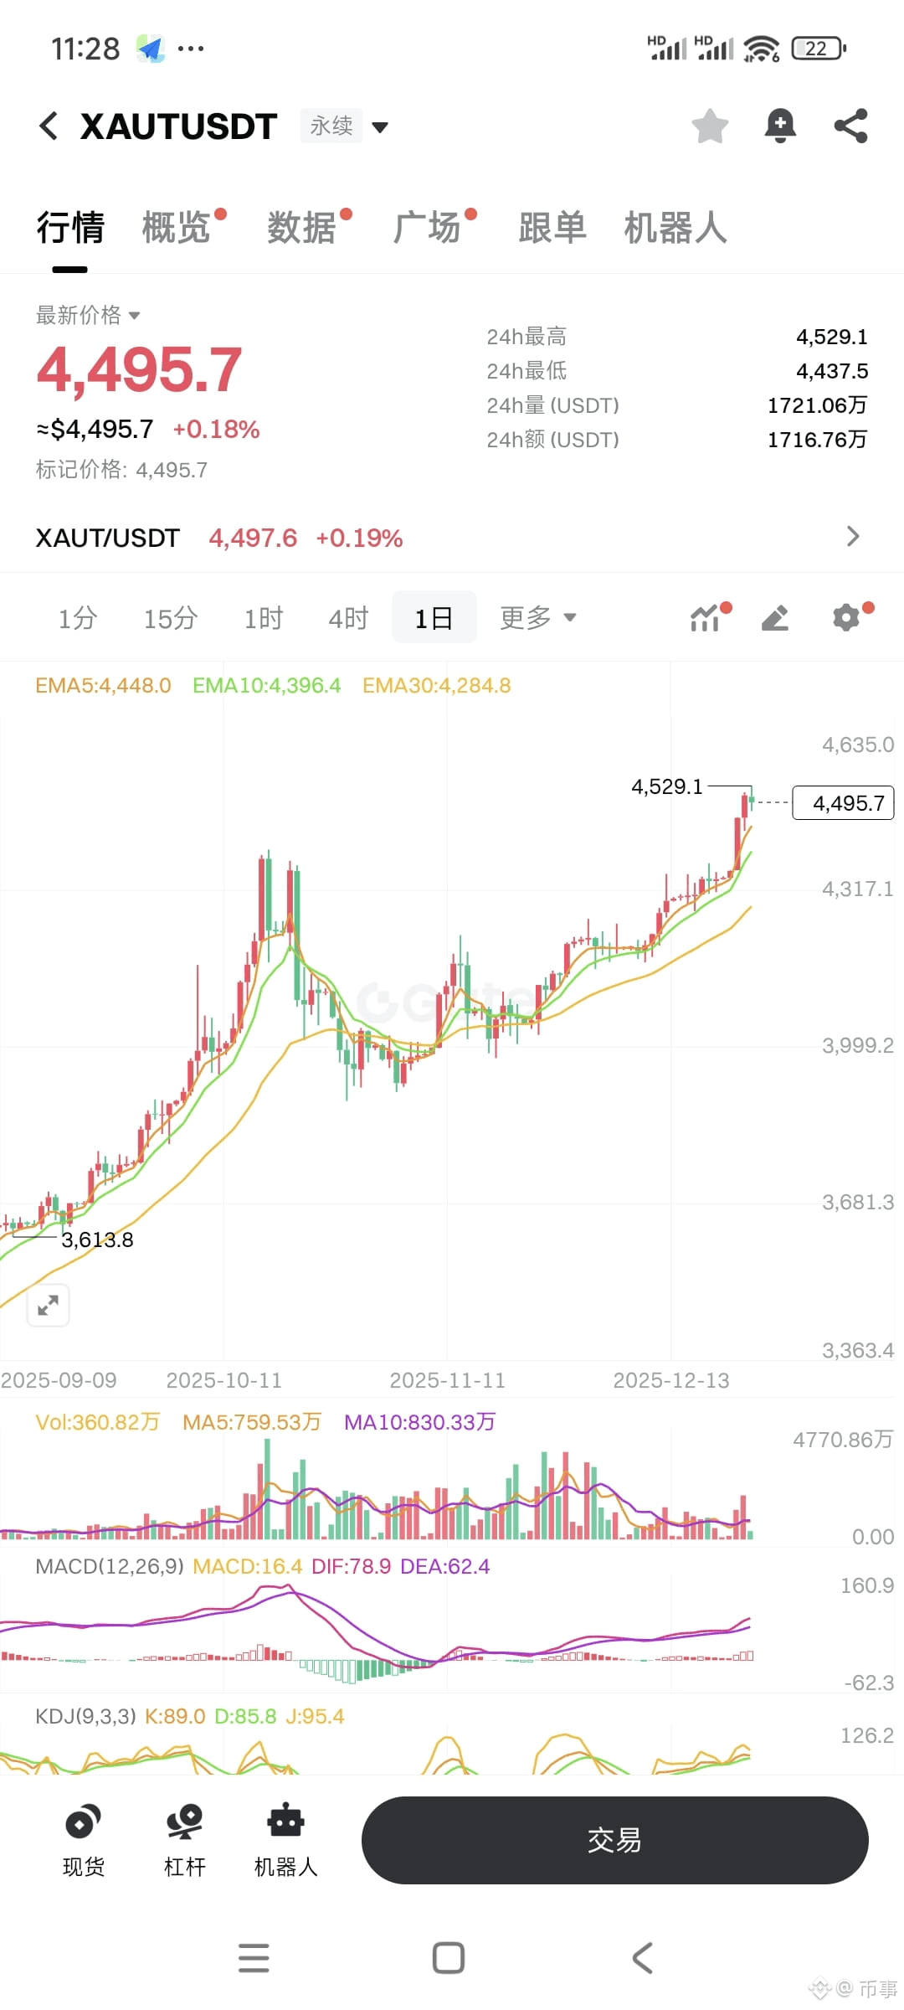Open 最新价格 price type dropdown

(88, 315)
